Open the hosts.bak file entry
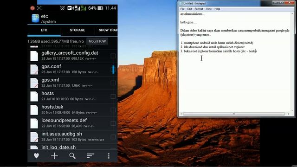The width and height of the screenshot is (297, 167). click(x=72, y=109)
